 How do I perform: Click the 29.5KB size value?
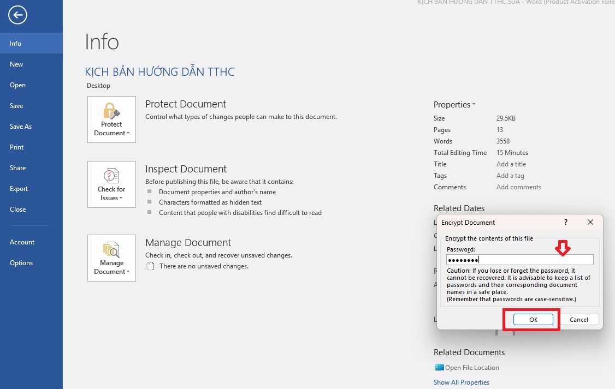coord(506,118)
